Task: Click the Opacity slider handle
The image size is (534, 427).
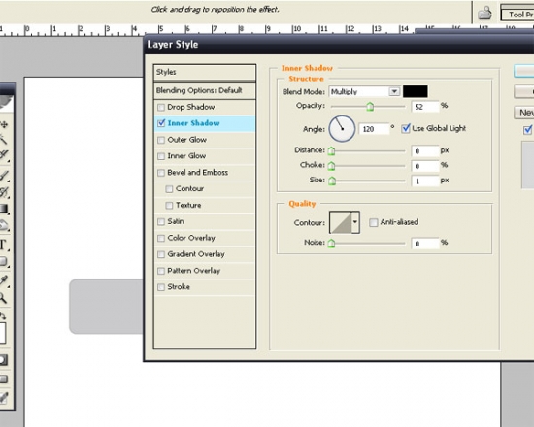Action: pos(370,107)
